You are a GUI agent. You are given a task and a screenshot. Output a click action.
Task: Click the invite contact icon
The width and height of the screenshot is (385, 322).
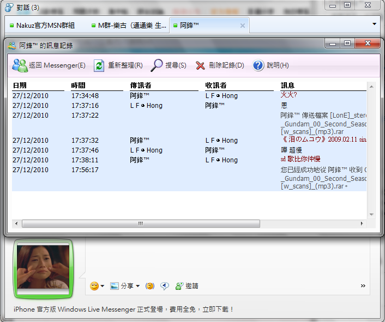point(179,286)
